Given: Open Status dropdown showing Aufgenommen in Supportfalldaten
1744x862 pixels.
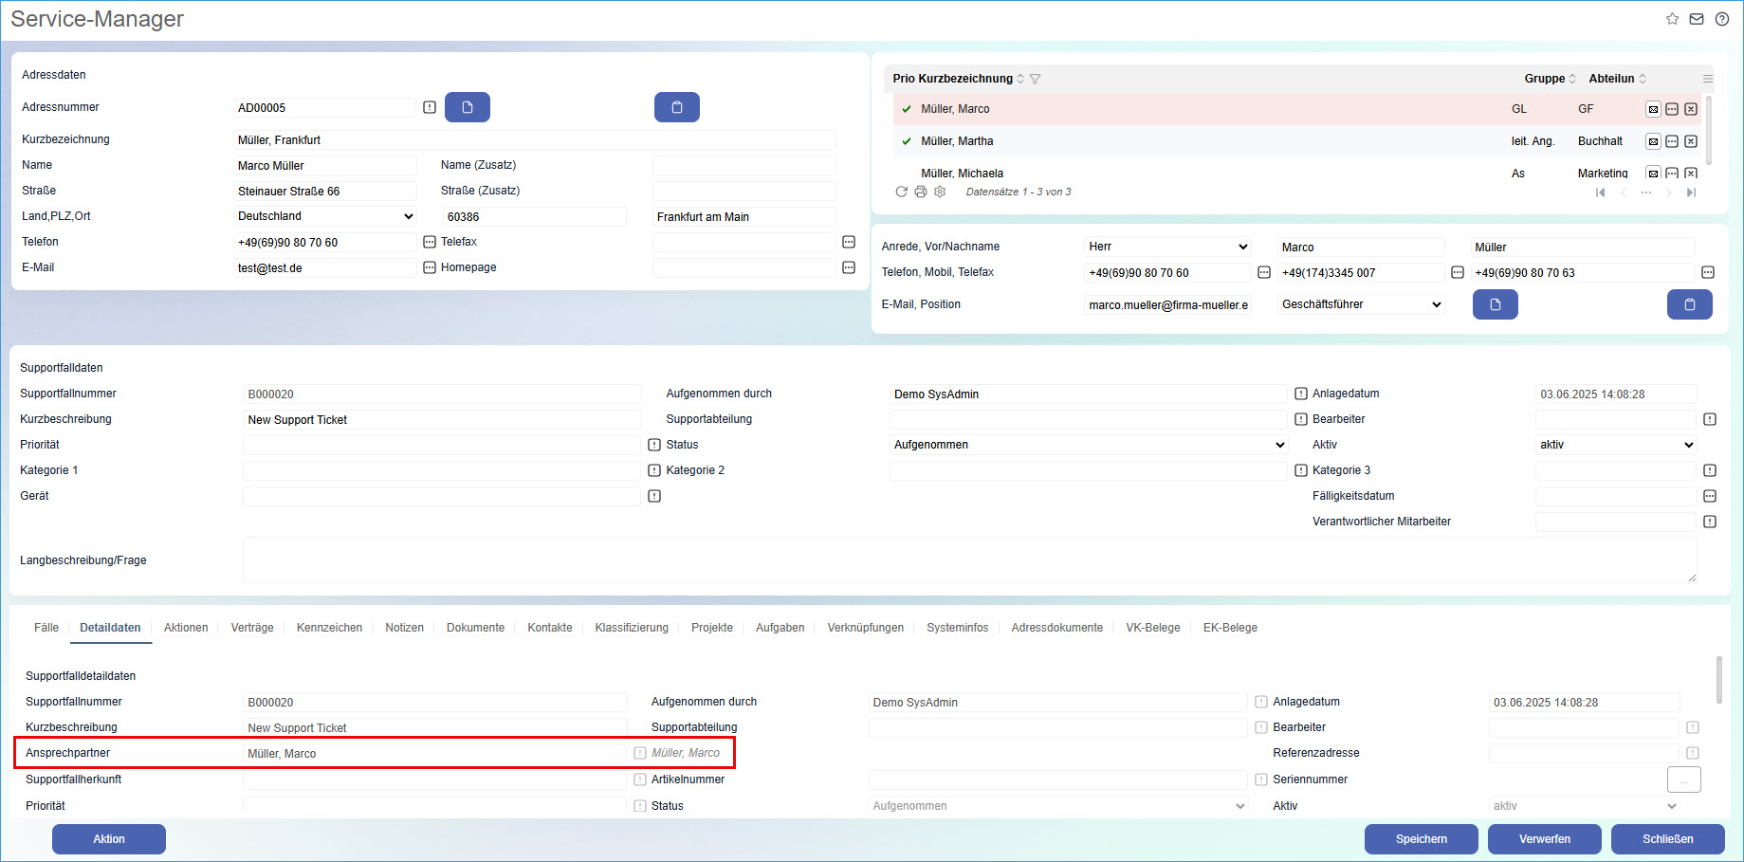Looking at the screenshot, I should (x=1089, y=445).
